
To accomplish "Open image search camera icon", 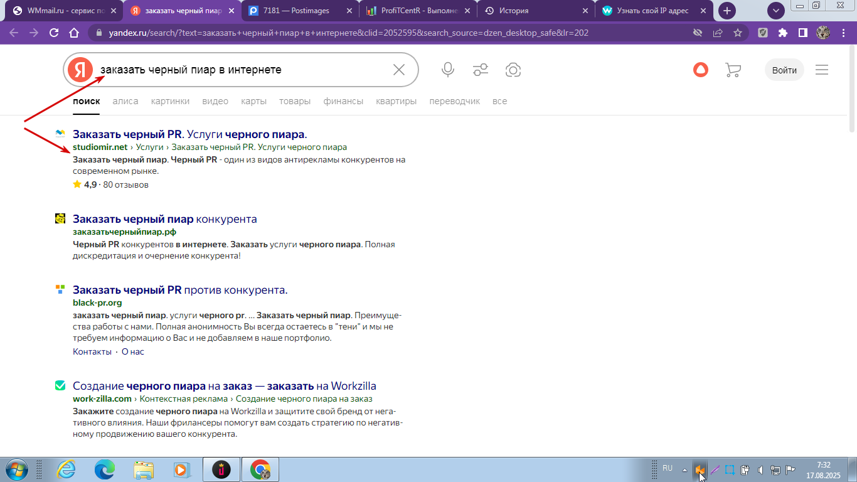I will tap(513, 70).
